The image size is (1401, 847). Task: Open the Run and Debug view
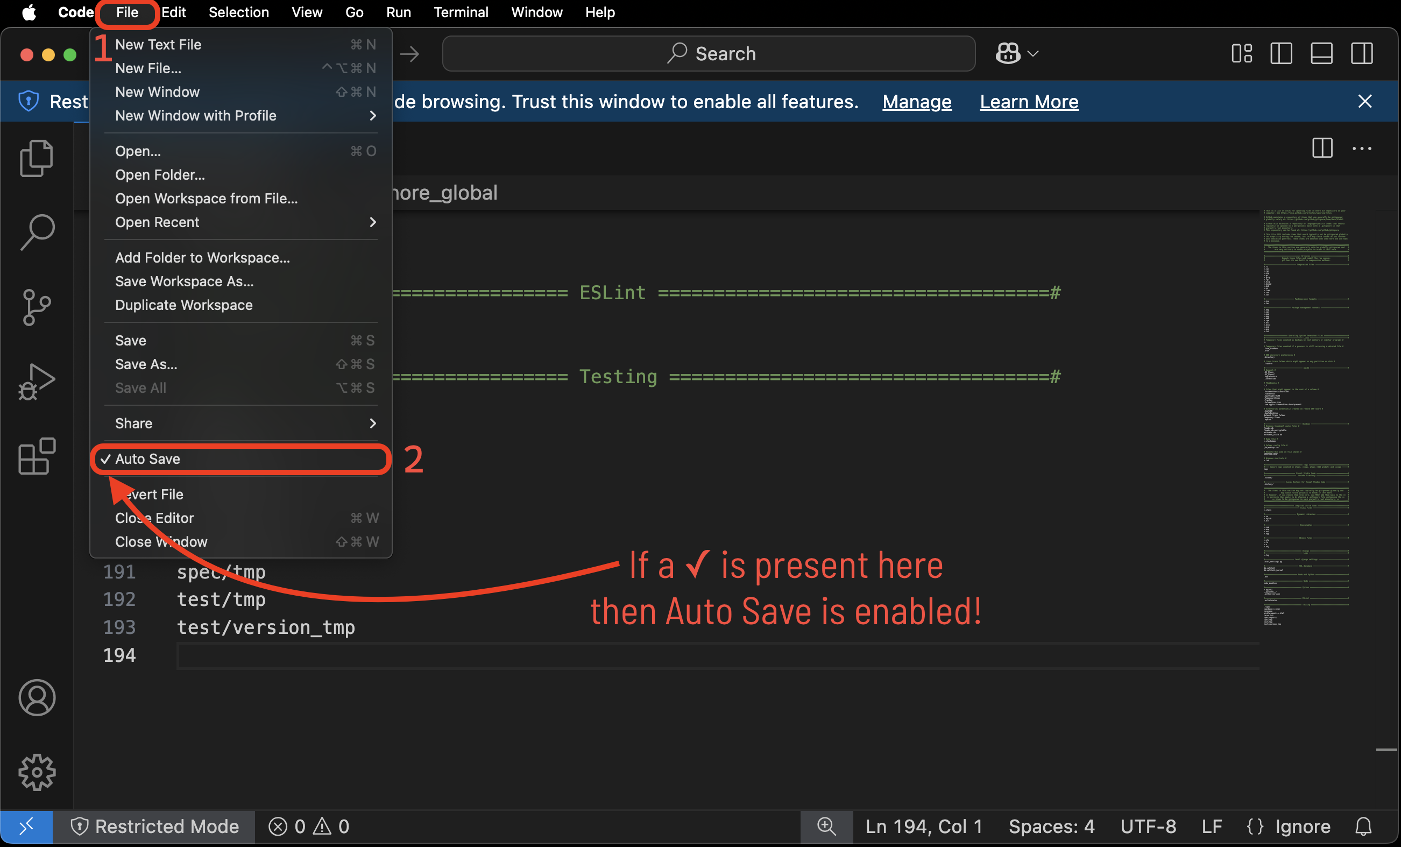click(37, 381)
